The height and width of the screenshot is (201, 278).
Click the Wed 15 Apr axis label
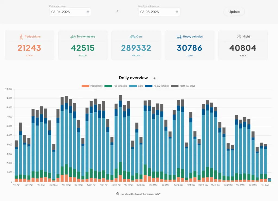pos(66,185)
